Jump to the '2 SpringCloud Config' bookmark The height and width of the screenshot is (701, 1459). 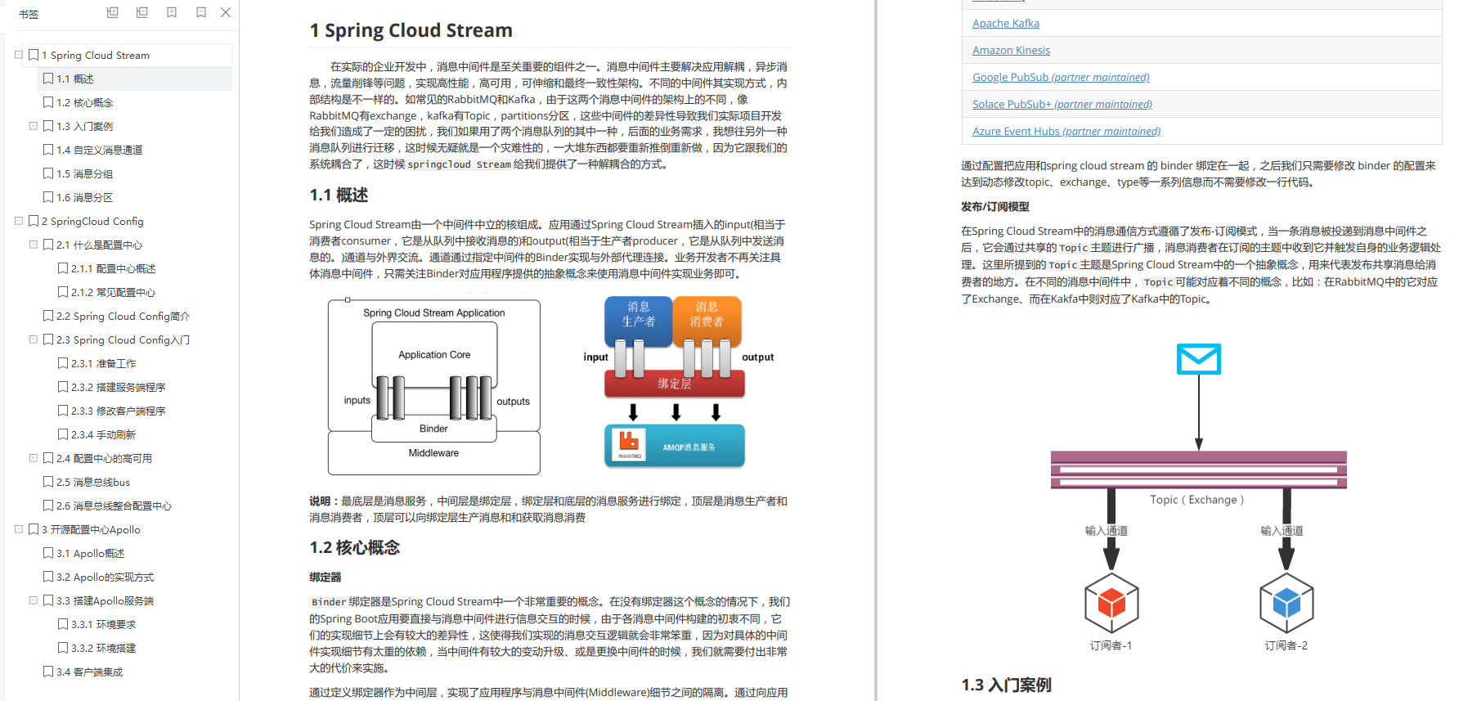pos(92,221)
